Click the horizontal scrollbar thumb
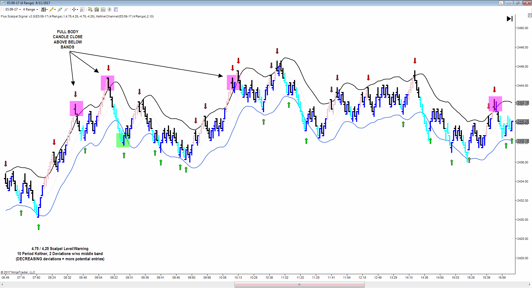The height and width of the screenshot is (288, 532). coord(299,285)
